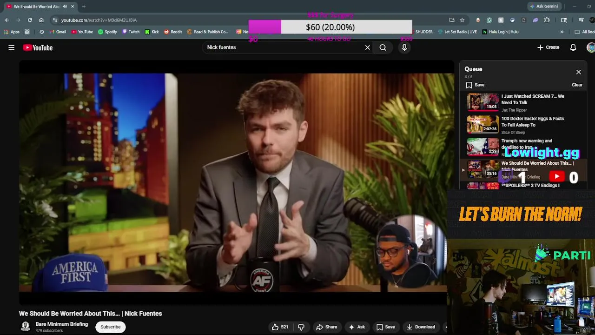Go back in browser history

click(x=7, y=20)
